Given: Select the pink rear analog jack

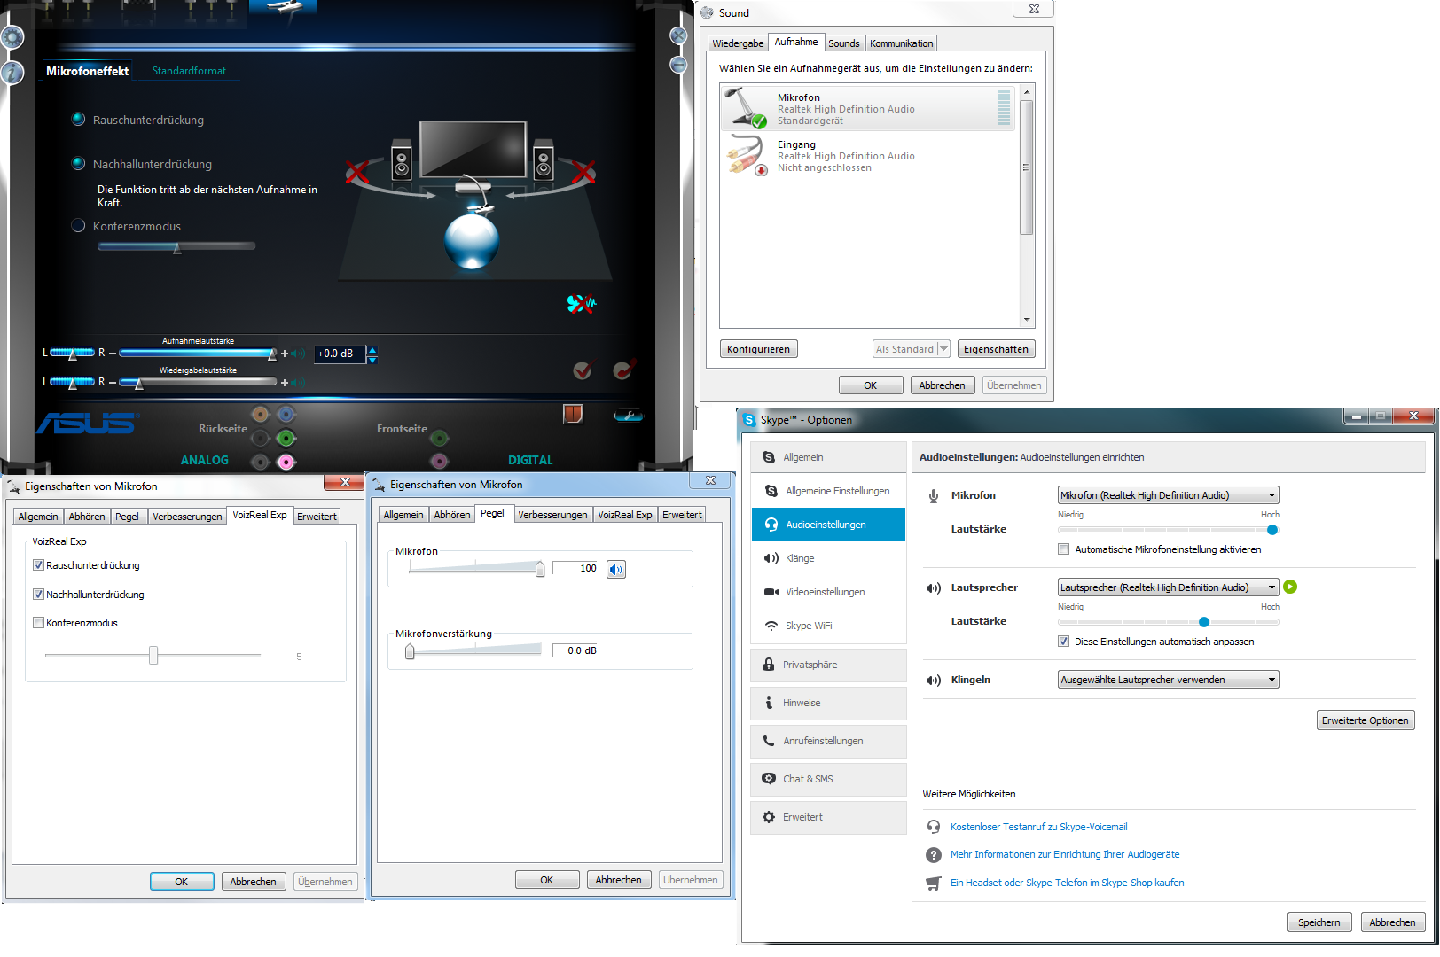Looking at the screenshot, I should point(286,462).
